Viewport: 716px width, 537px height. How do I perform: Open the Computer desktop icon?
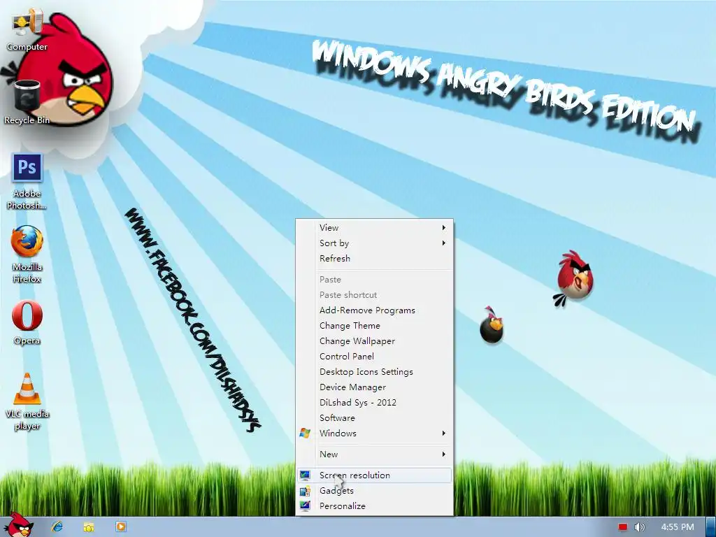(27, 30)
